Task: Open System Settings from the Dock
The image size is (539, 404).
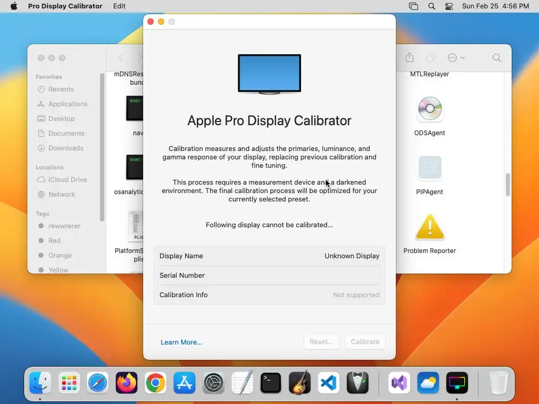Action: (x=213, y=383)
